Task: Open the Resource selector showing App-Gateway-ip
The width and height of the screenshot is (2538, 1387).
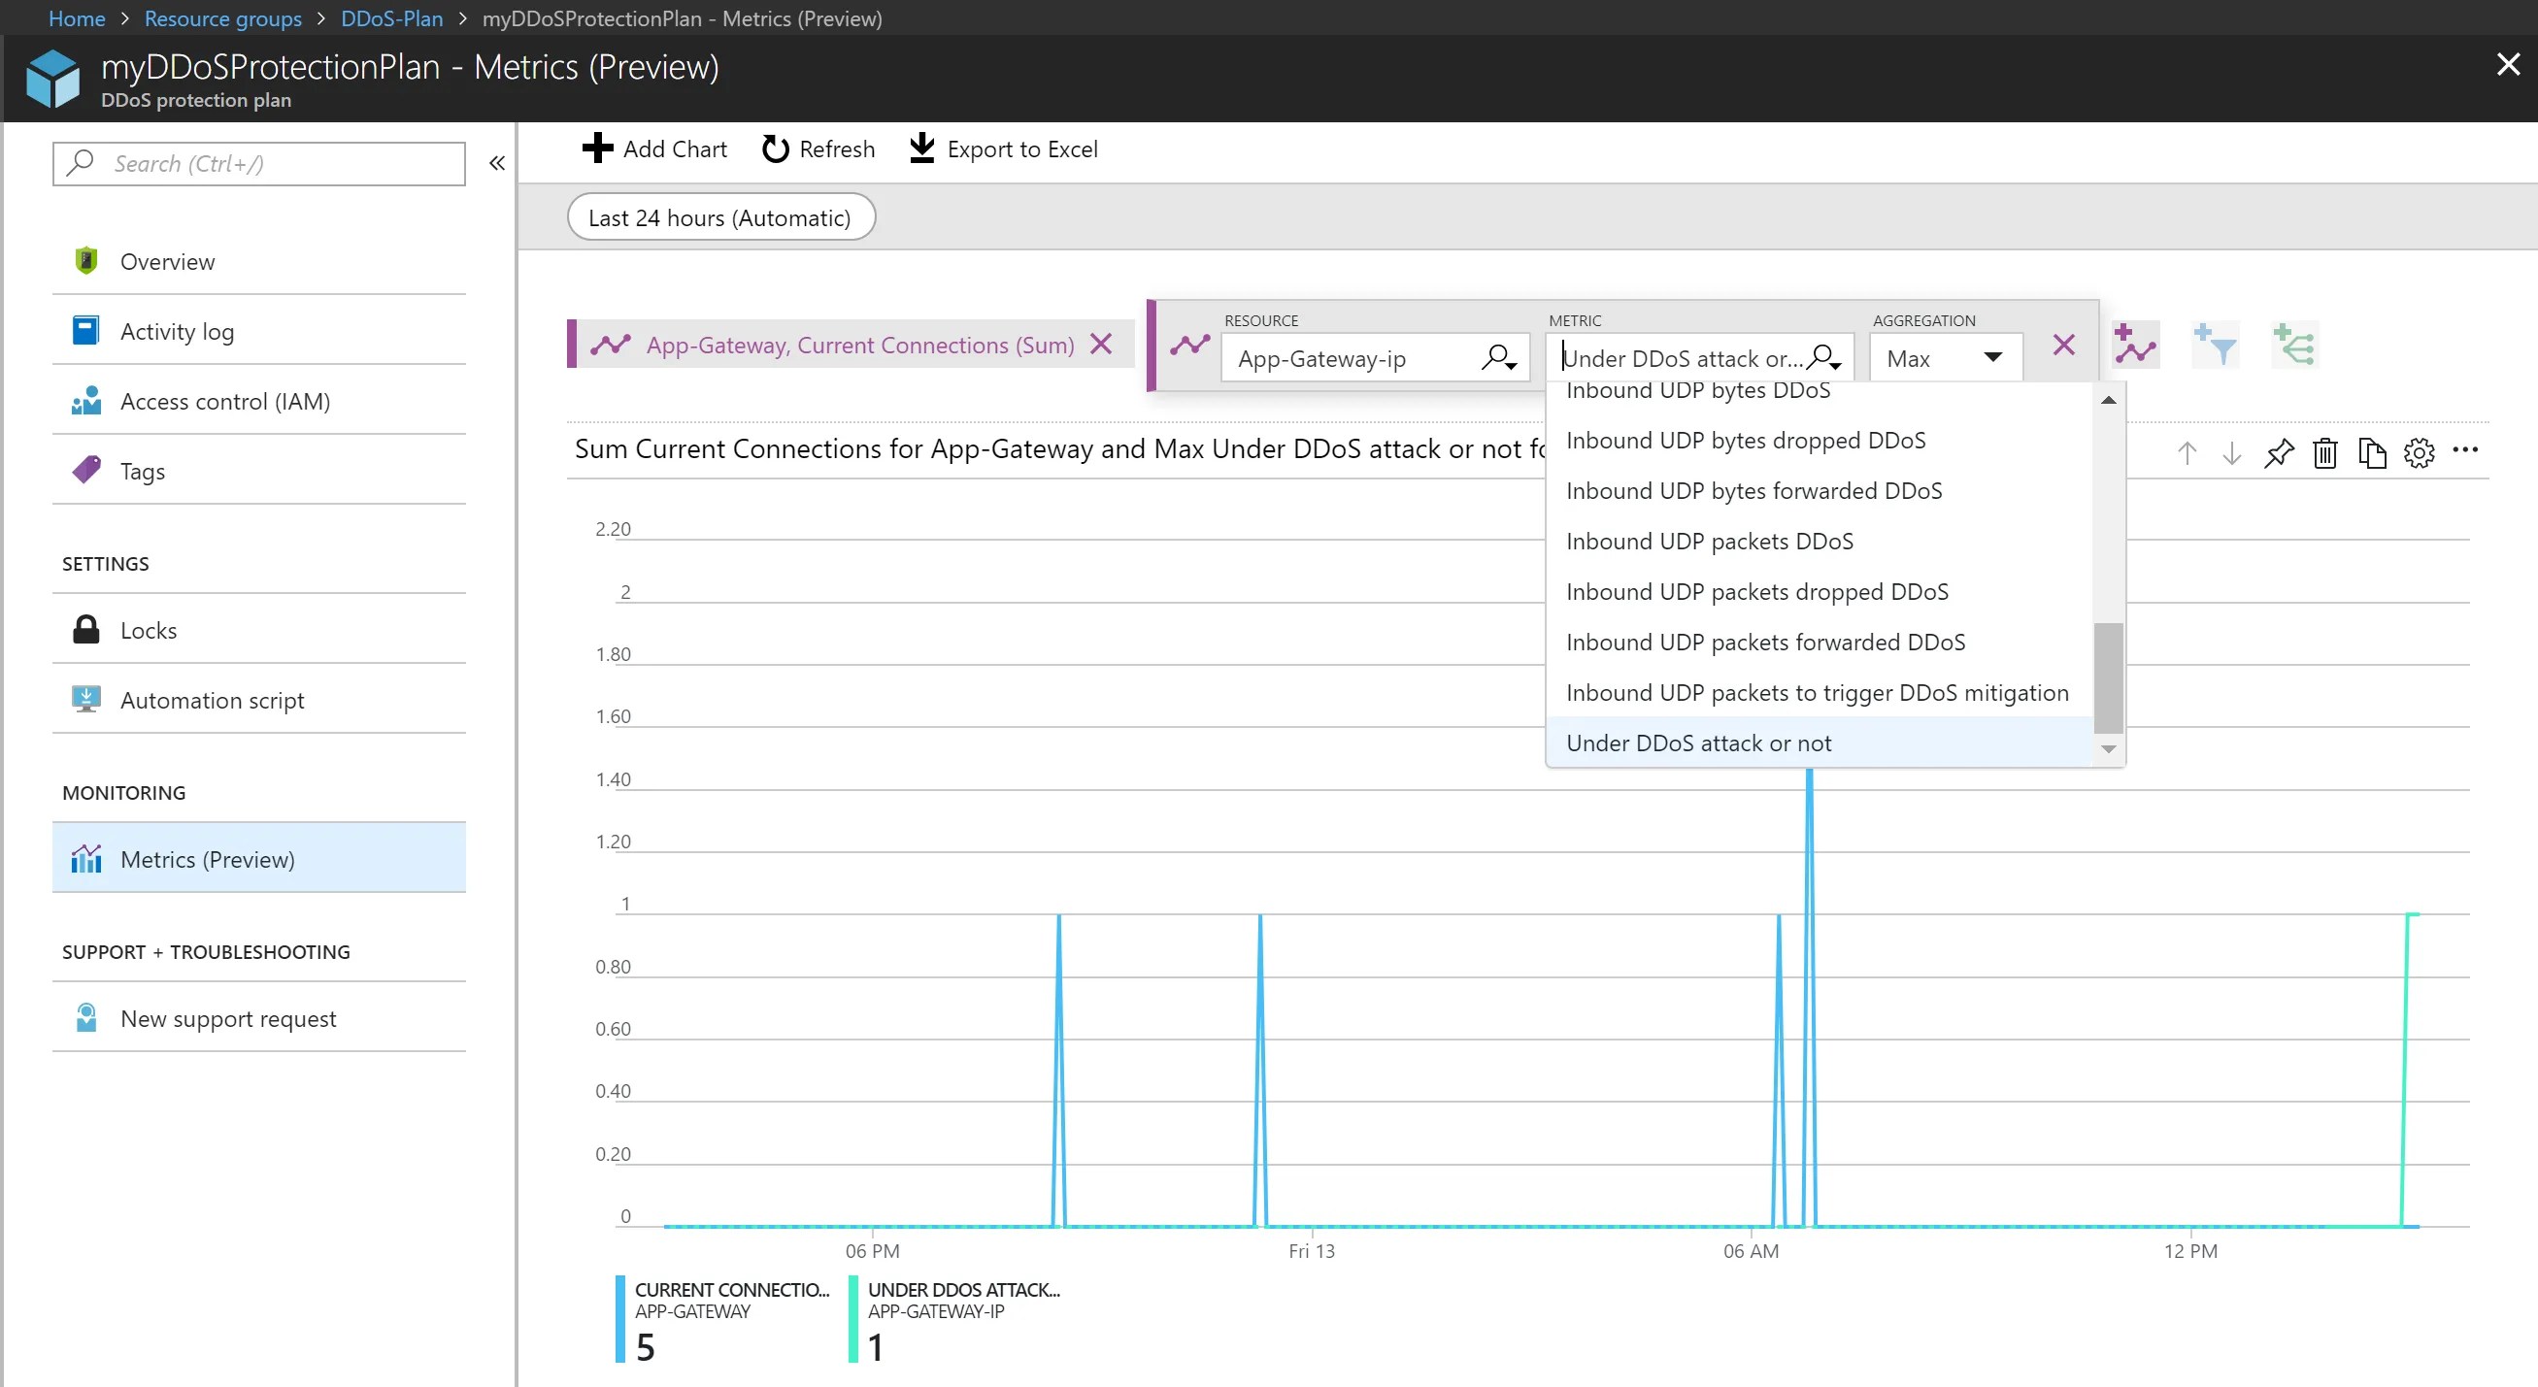Action: [x=1376, y=357]
